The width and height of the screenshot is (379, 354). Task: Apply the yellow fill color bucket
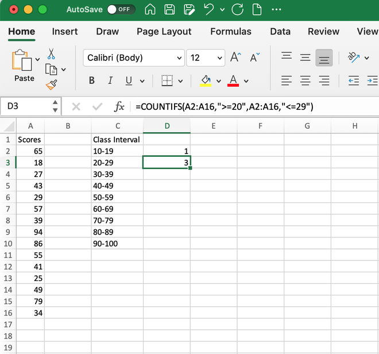[206, 80]
